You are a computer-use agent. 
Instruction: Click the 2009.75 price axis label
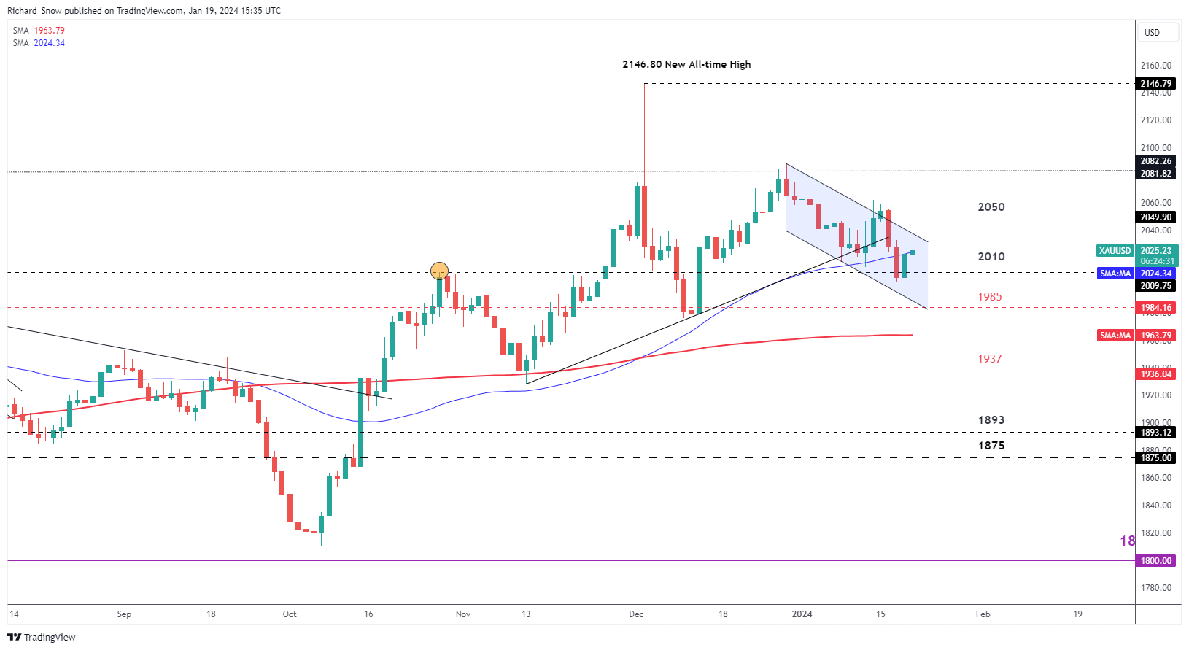1156,286
